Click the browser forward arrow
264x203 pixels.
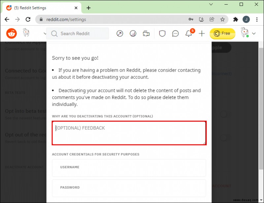click(x=17, y=19)
